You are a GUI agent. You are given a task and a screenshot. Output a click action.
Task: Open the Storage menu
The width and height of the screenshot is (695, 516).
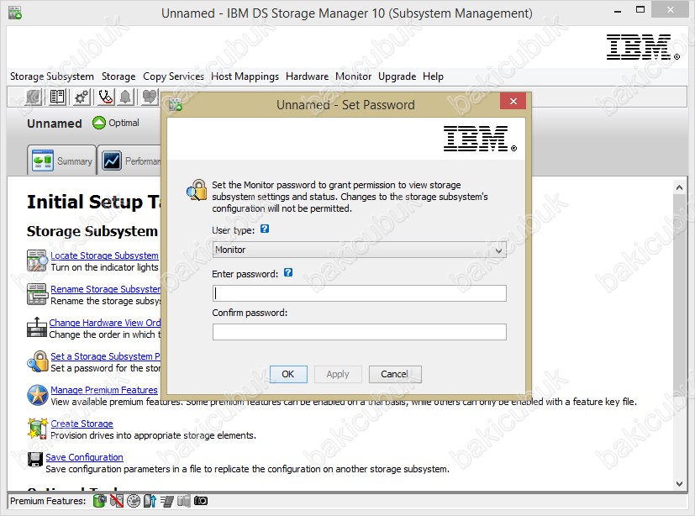(x=118, y=76)
